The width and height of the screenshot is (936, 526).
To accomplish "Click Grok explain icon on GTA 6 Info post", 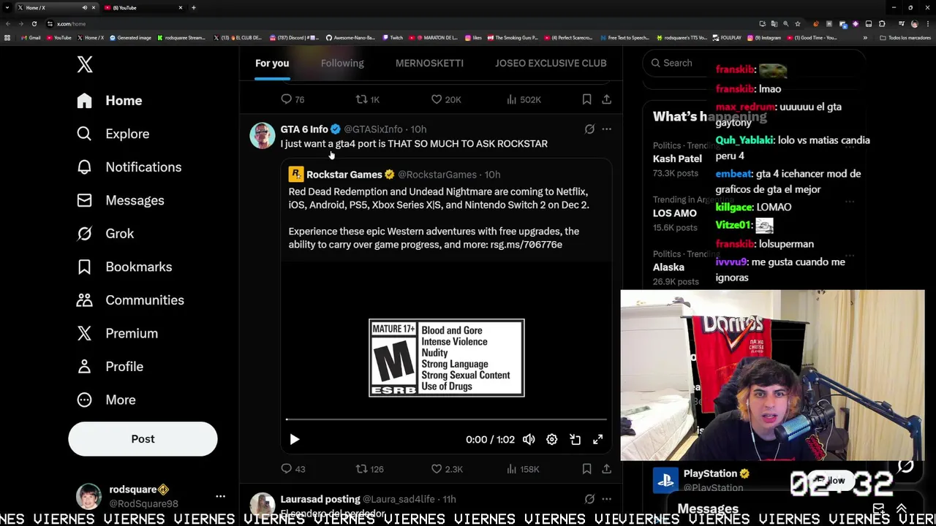I will [589, 129].
